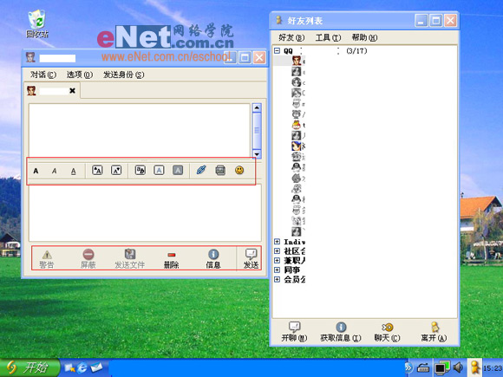The height and width of the screenshot is (377, 503).
Task: Click the conversation scrollbar down arrow
Action: 257,154
